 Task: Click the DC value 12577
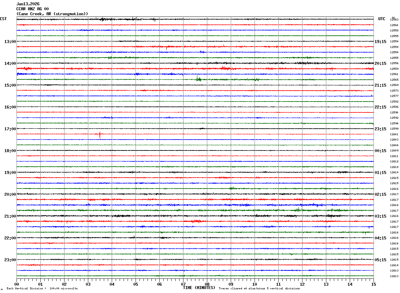click(x=394, y=96)
